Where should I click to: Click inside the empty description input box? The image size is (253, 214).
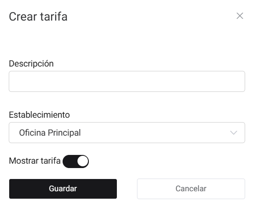click(127, 81)
